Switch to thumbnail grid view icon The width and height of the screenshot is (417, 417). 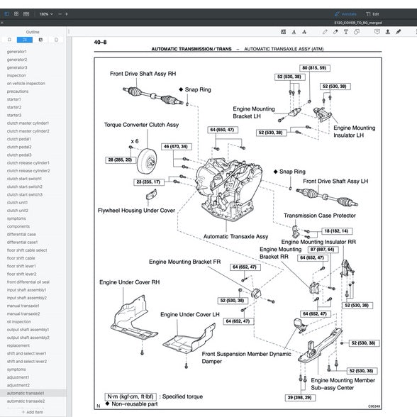(x=16, y=14)
